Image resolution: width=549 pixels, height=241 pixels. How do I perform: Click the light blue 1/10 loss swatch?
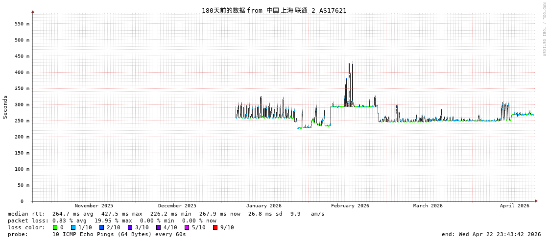pyautogui.click(x=73, y=227)
